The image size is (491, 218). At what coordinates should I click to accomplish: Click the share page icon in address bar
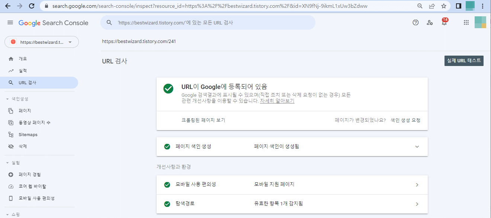432,6
